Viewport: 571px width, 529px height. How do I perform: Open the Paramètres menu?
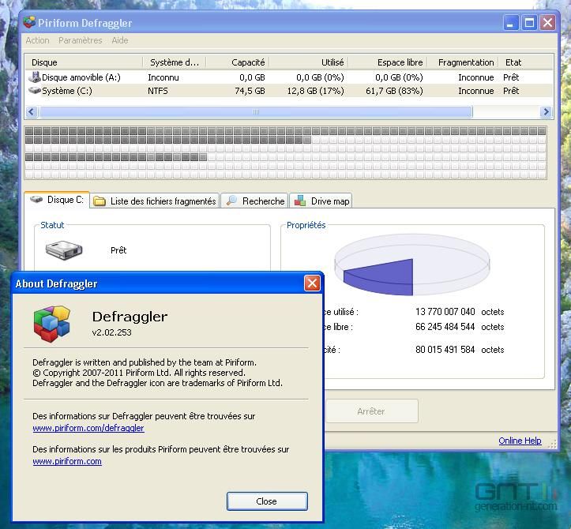coord(80,40)
